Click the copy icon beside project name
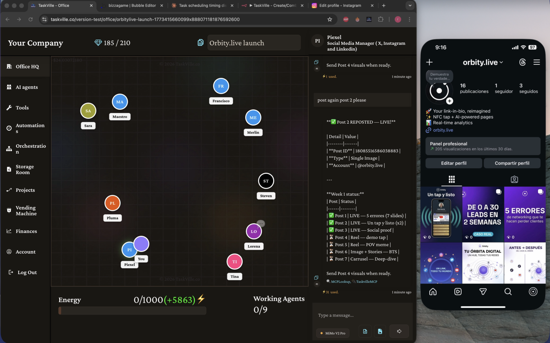Screen dimensions: 550x343 (200, 43)
